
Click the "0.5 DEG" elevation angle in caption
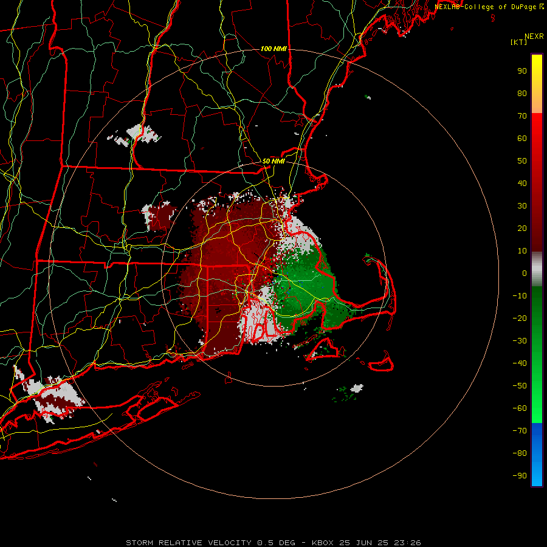pyautogui.click(x=277, y=543)
